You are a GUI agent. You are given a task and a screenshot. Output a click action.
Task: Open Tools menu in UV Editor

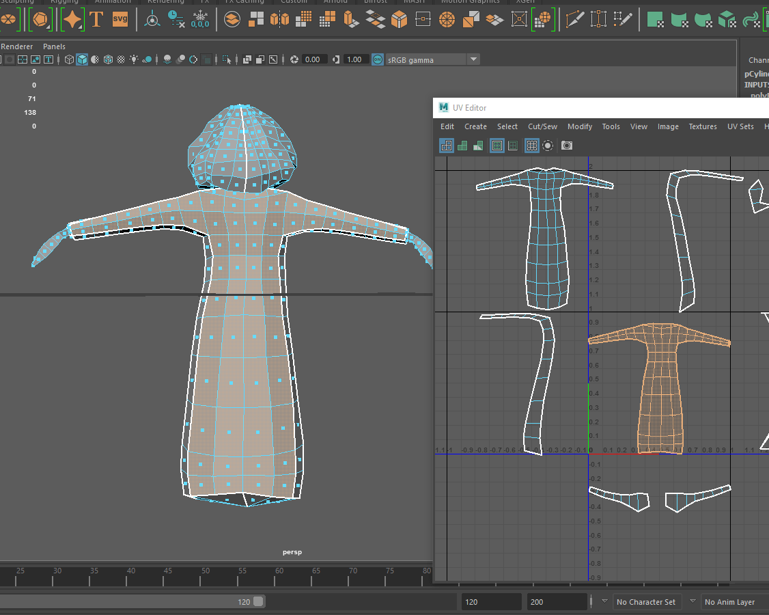[x=611, y=126]
